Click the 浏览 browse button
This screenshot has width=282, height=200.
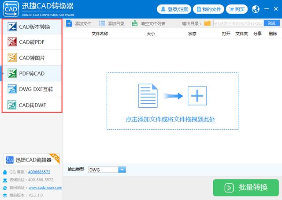click(x=272, y=23)
